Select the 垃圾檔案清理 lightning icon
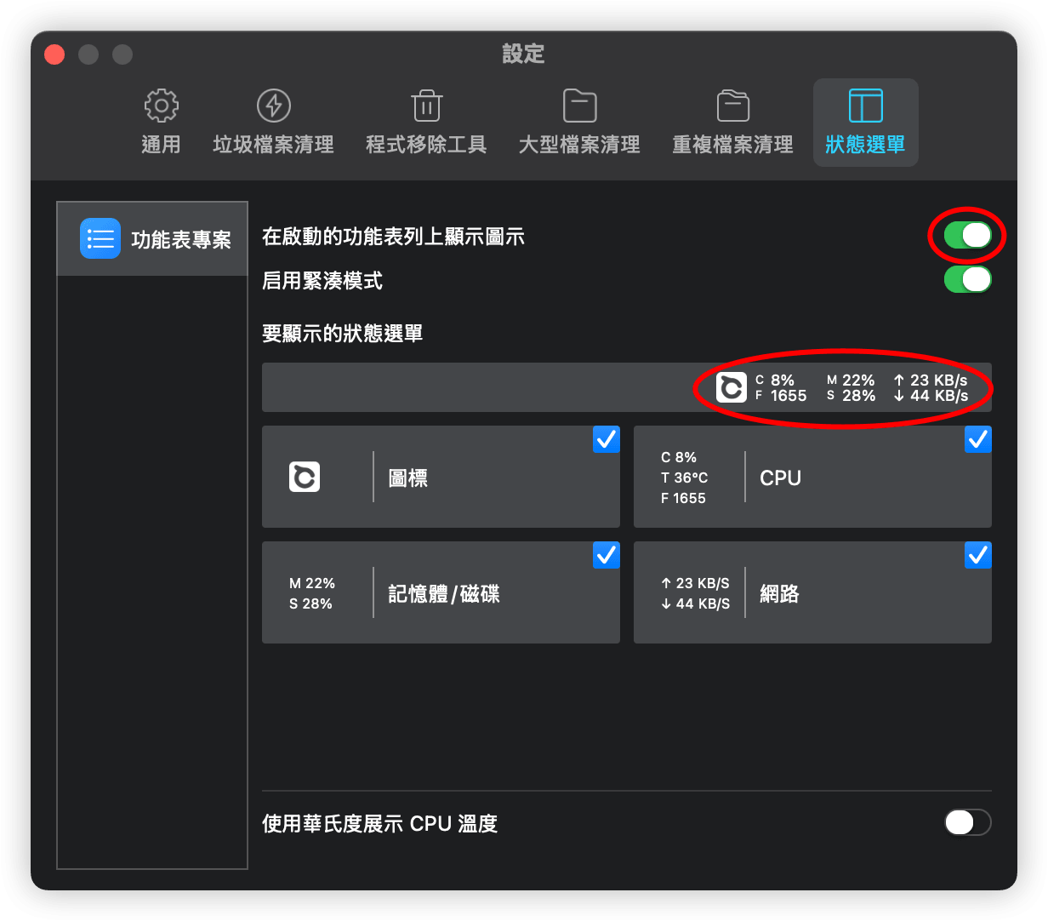 (x=273, y=106)
